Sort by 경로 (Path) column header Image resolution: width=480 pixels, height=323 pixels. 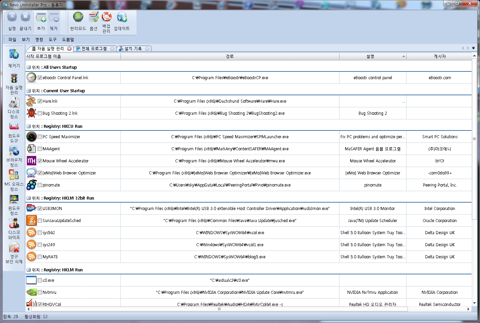tap(230, 56)
